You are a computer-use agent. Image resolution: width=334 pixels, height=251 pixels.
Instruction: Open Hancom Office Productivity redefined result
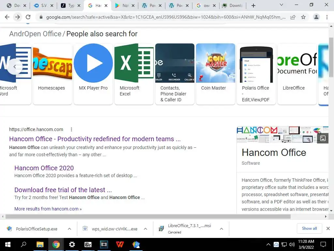click(x=95, y=139)
